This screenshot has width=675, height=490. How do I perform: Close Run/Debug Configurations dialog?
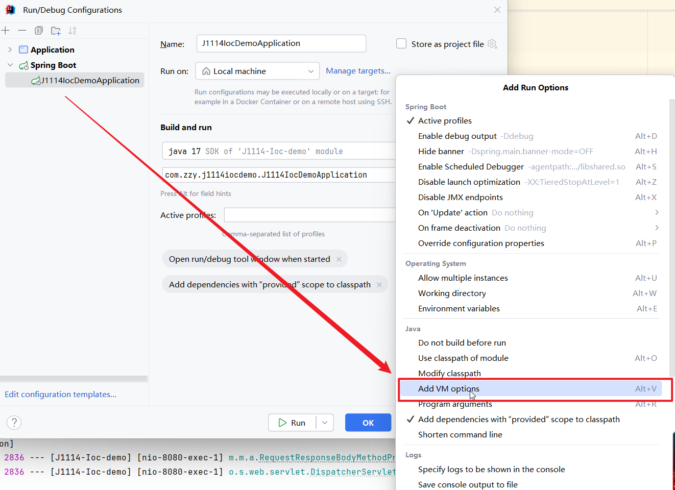click(x=497, y=10)
